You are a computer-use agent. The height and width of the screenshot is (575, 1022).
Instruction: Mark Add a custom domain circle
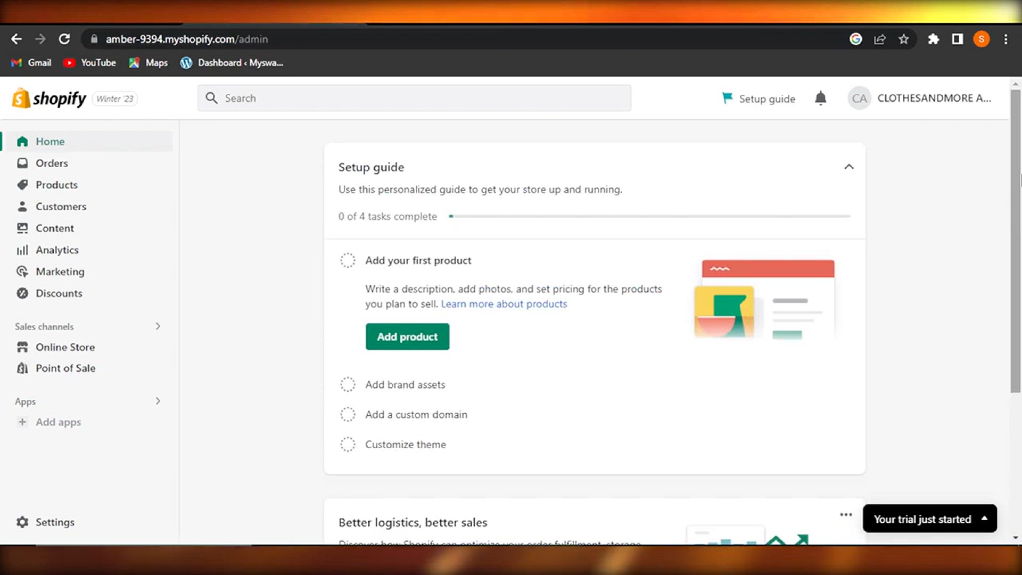pos(348,414)
